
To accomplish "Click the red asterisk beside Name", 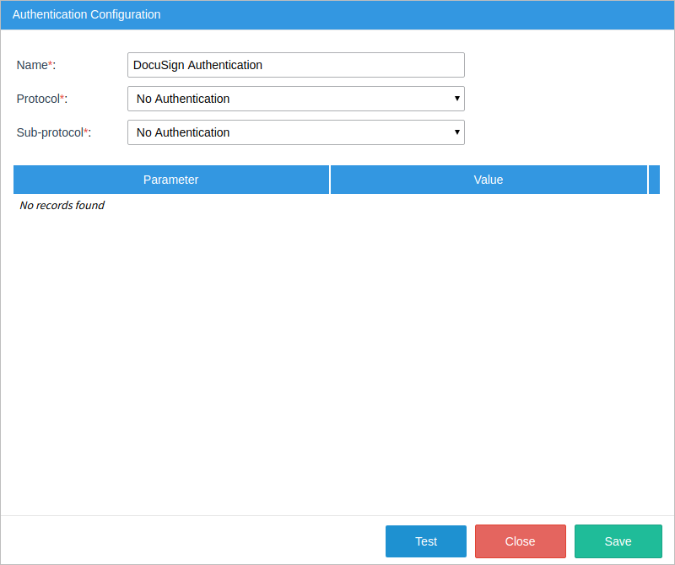I will [51, 64].
